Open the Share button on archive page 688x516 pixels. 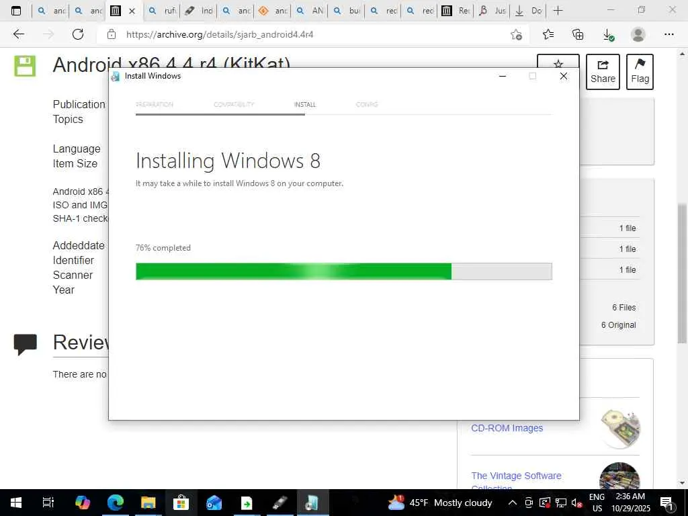[603, 72]
